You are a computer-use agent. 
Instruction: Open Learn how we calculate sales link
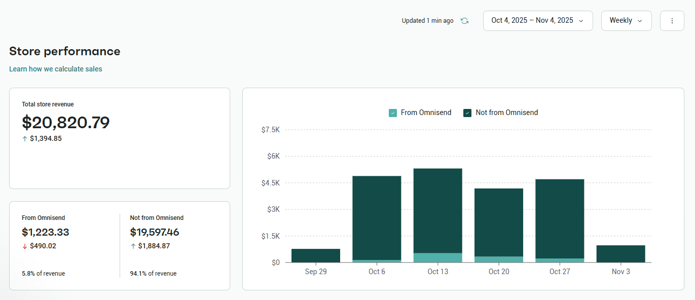(56, 69)
